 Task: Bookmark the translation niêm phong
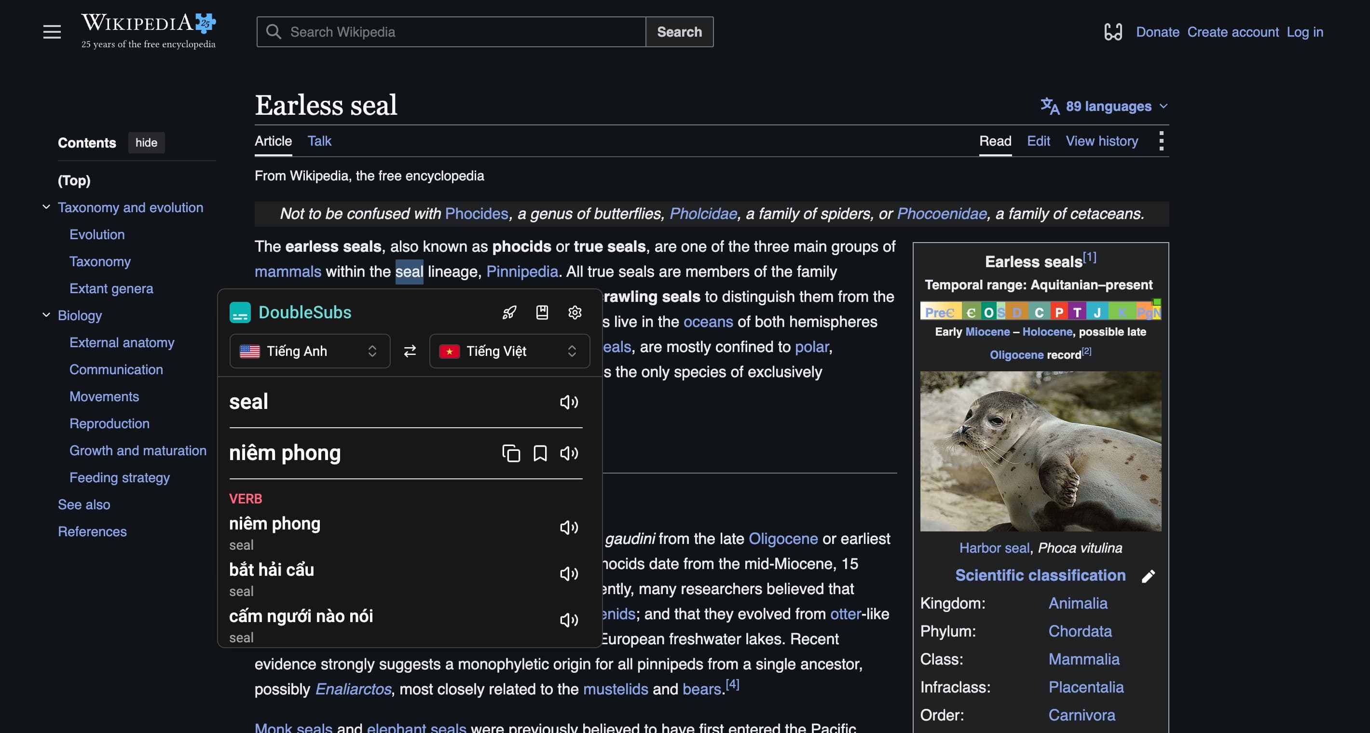coord(540,453)
